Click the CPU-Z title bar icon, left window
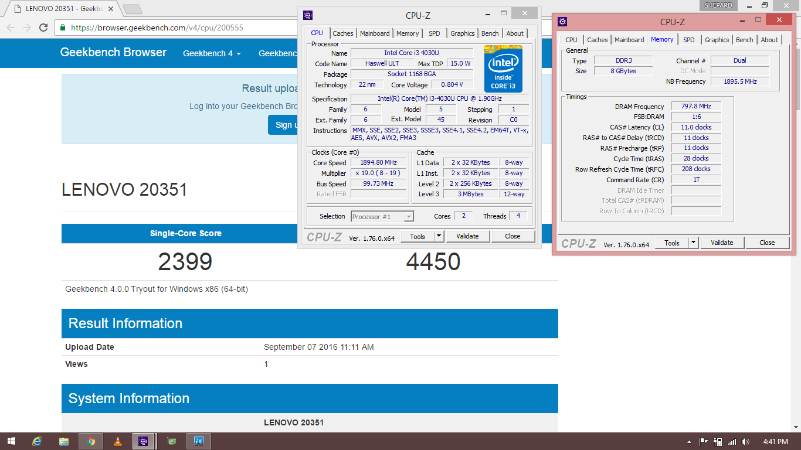801x450 pixels. click(308, 15)
